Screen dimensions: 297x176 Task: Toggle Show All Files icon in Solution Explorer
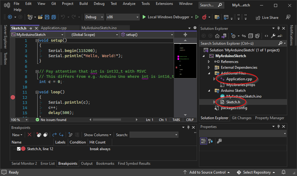click(257, 36)
